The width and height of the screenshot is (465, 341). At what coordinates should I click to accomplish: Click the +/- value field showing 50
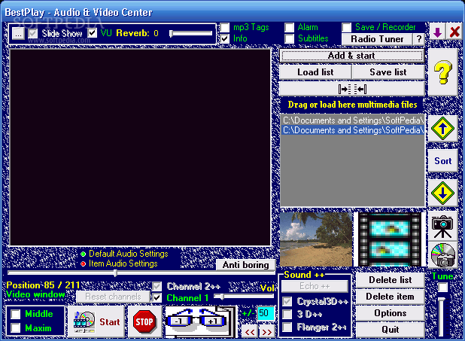(266, 313)
